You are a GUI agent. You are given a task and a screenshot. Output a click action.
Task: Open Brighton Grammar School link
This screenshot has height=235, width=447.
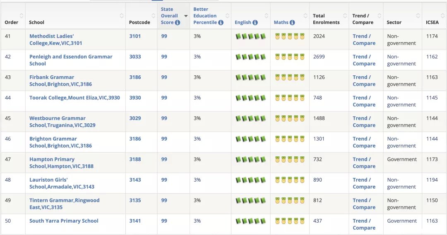60,142
